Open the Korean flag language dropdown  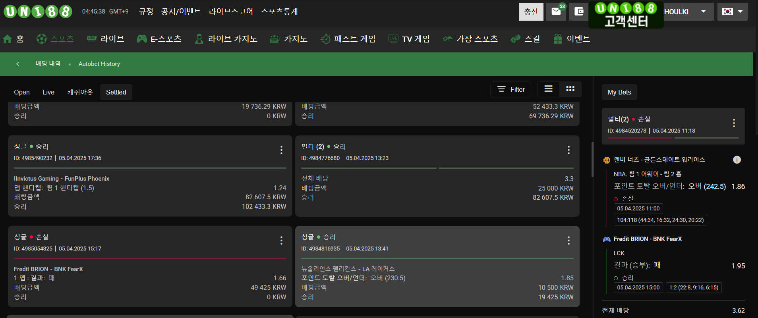[733, 12]
